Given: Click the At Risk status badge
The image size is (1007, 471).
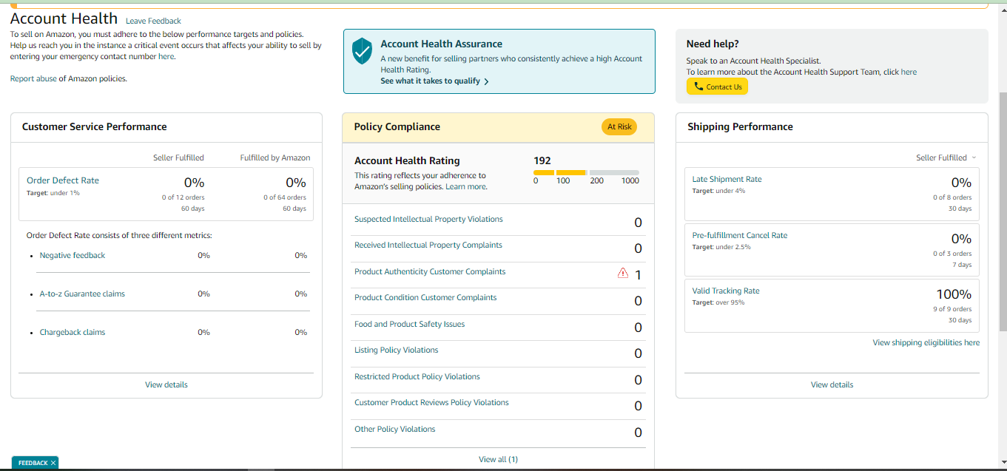Looking at the screenshot, I should pos(619,126).
